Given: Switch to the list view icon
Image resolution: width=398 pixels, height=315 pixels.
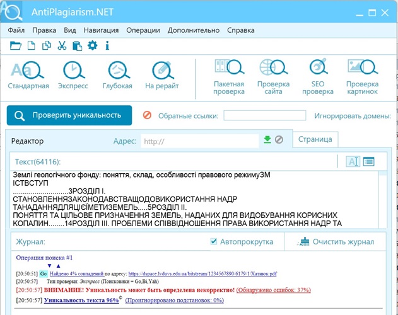Looking at the screenshot, I should 368,161.
